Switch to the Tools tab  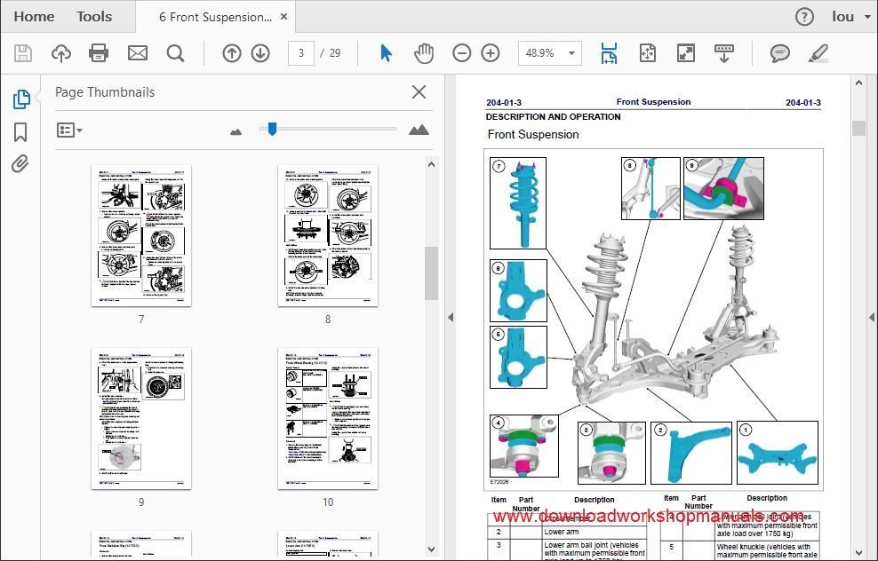tap(94, 17)
